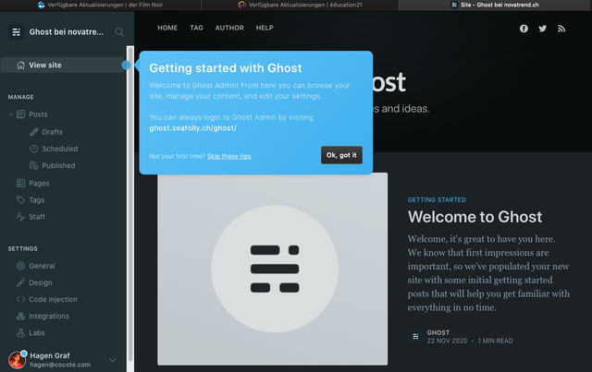This screenshot has width=592, height=372.
Task: Click the RSS feed icon in header
Action: tap(563, 29)
